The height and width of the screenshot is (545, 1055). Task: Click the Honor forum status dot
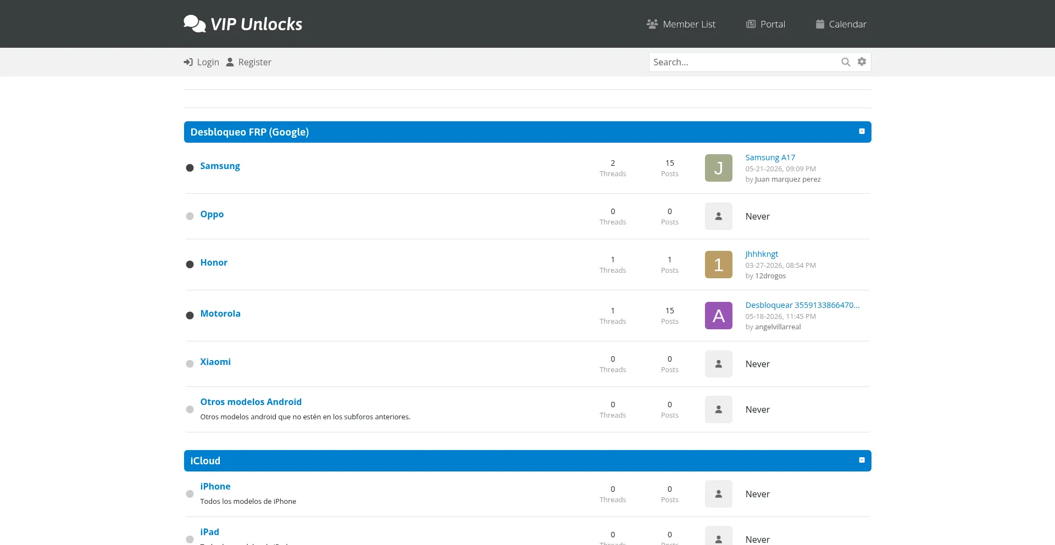click(x=190, y=265)
